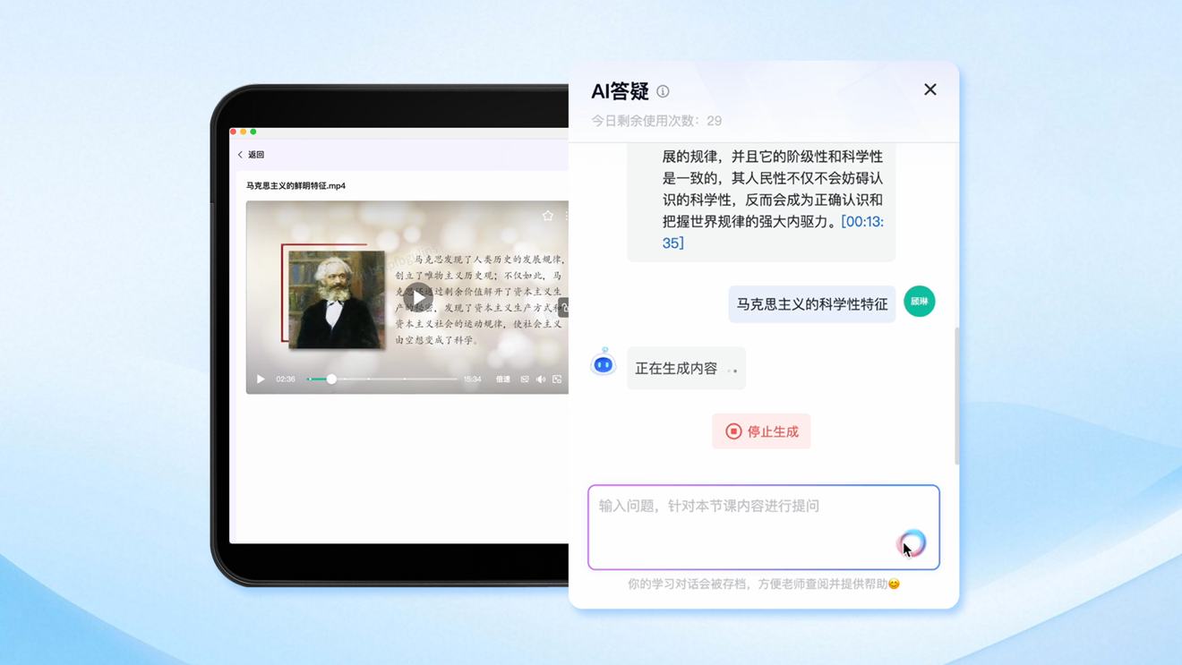Screen dimensions: 1182x665
Task: Click the Marx portrait in the video
Action: tap(337, 299)
